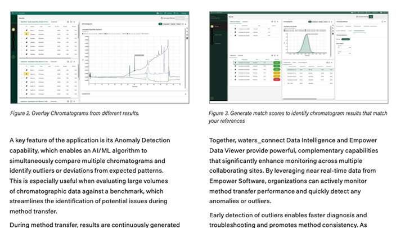This screenshot has height=228, width=405.
Task: Open settings gear in Figure 3 Reference Results panel
Action: (x=272, y=21)
